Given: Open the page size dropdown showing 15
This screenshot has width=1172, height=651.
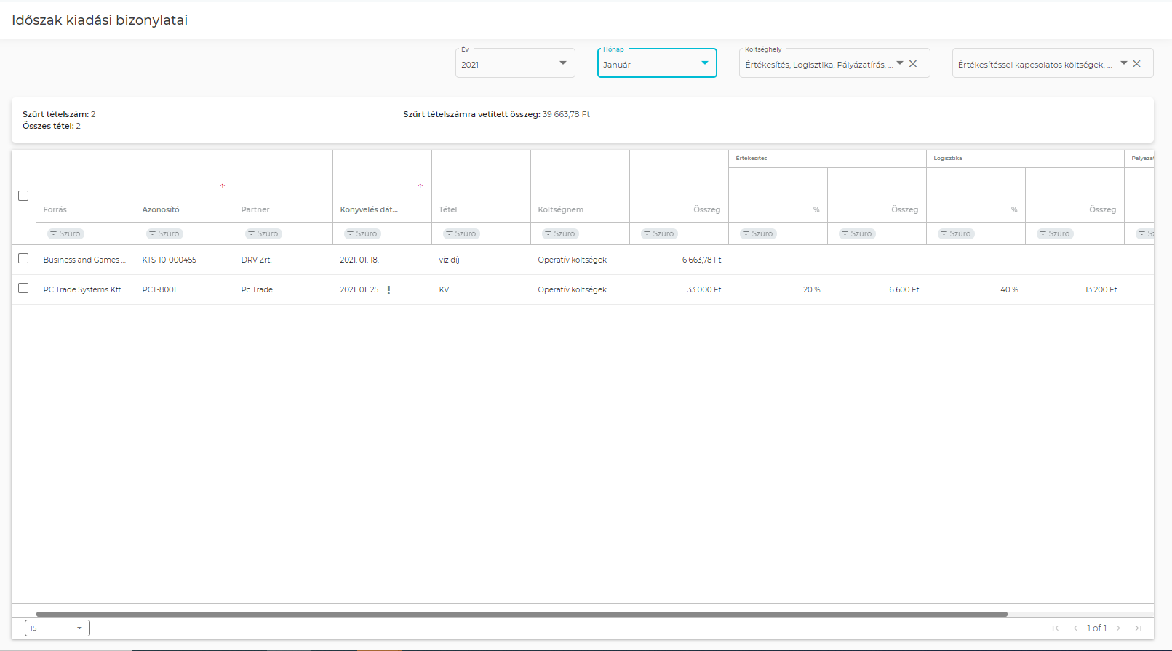Looking at the screenshot, I should tap(57, 628).
